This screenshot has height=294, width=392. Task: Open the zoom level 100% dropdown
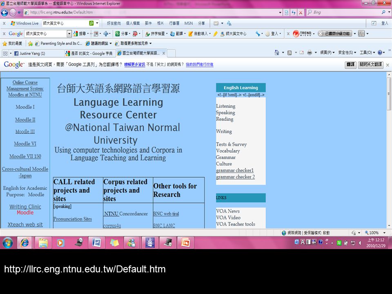[384, 233]
